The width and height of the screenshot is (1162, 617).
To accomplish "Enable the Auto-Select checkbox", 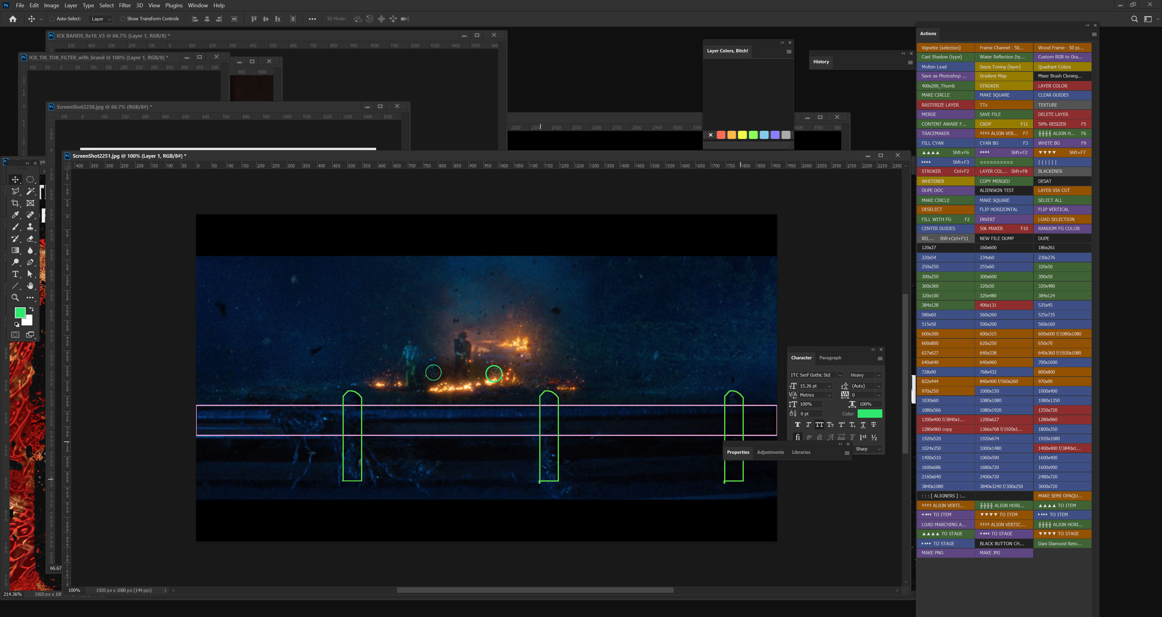I will coord(52,19).
